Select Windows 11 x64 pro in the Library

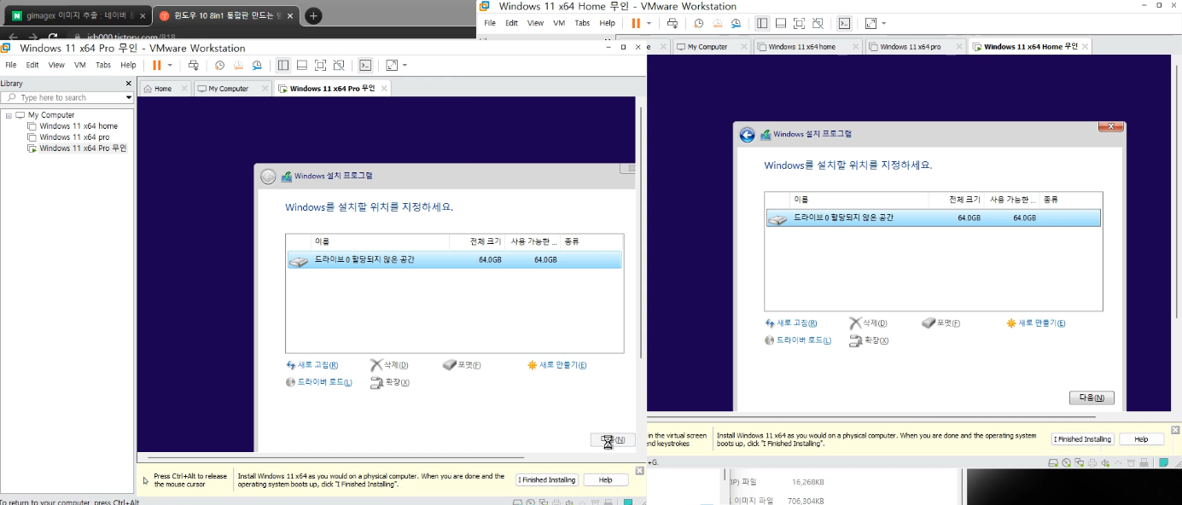(x=74, y=137)
